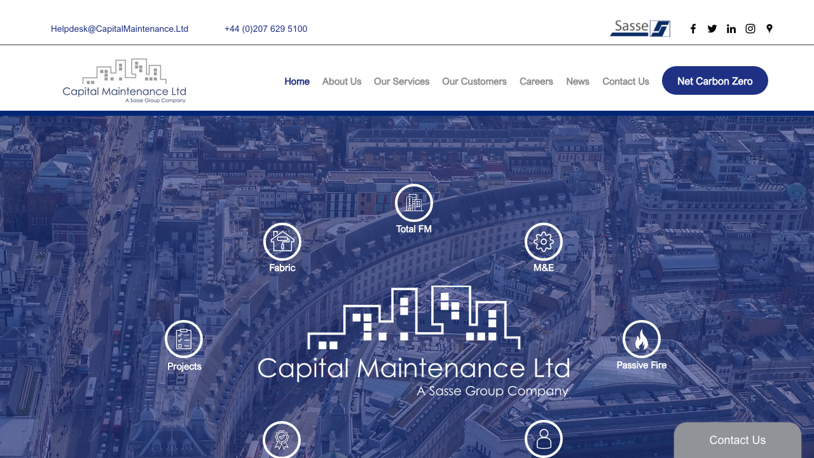The height and width of the screenshot is (458, 814).
Task: Select the Total FM service icon
Action: pos(413,204)
